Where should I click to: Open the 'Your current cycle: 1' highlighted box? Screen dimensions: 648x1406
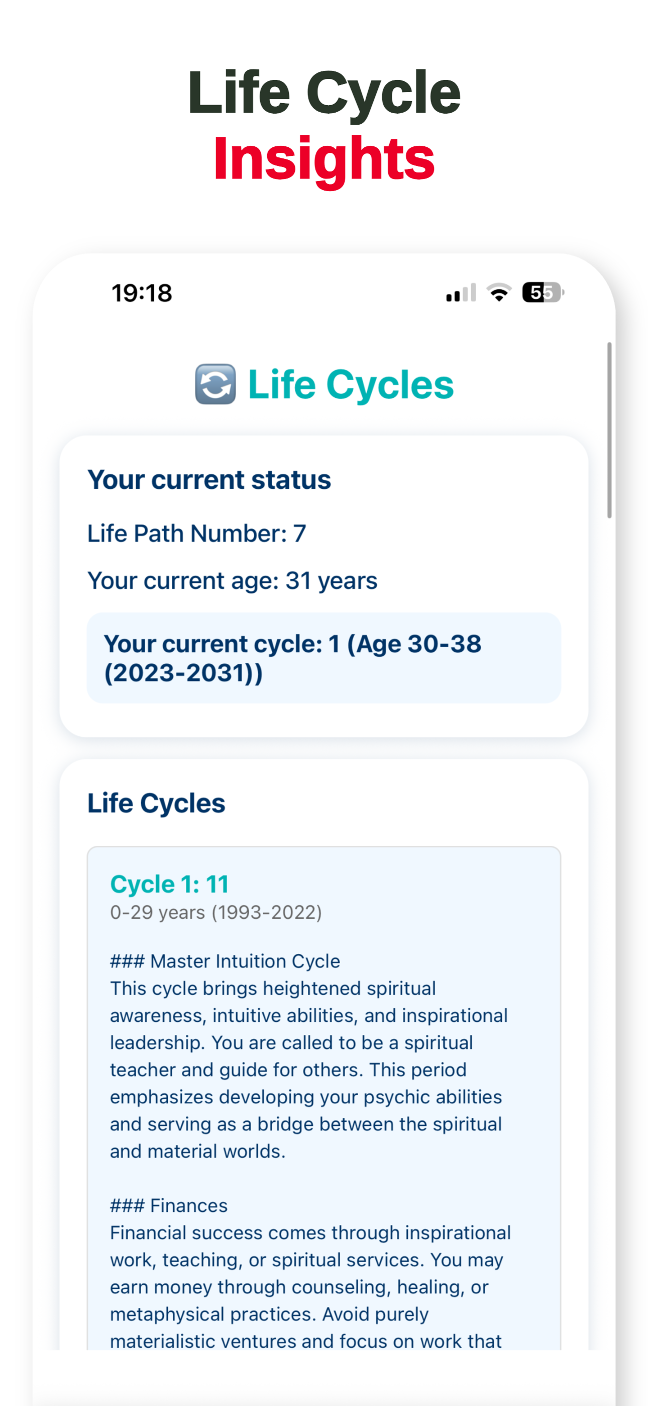[x=324, y=658]
